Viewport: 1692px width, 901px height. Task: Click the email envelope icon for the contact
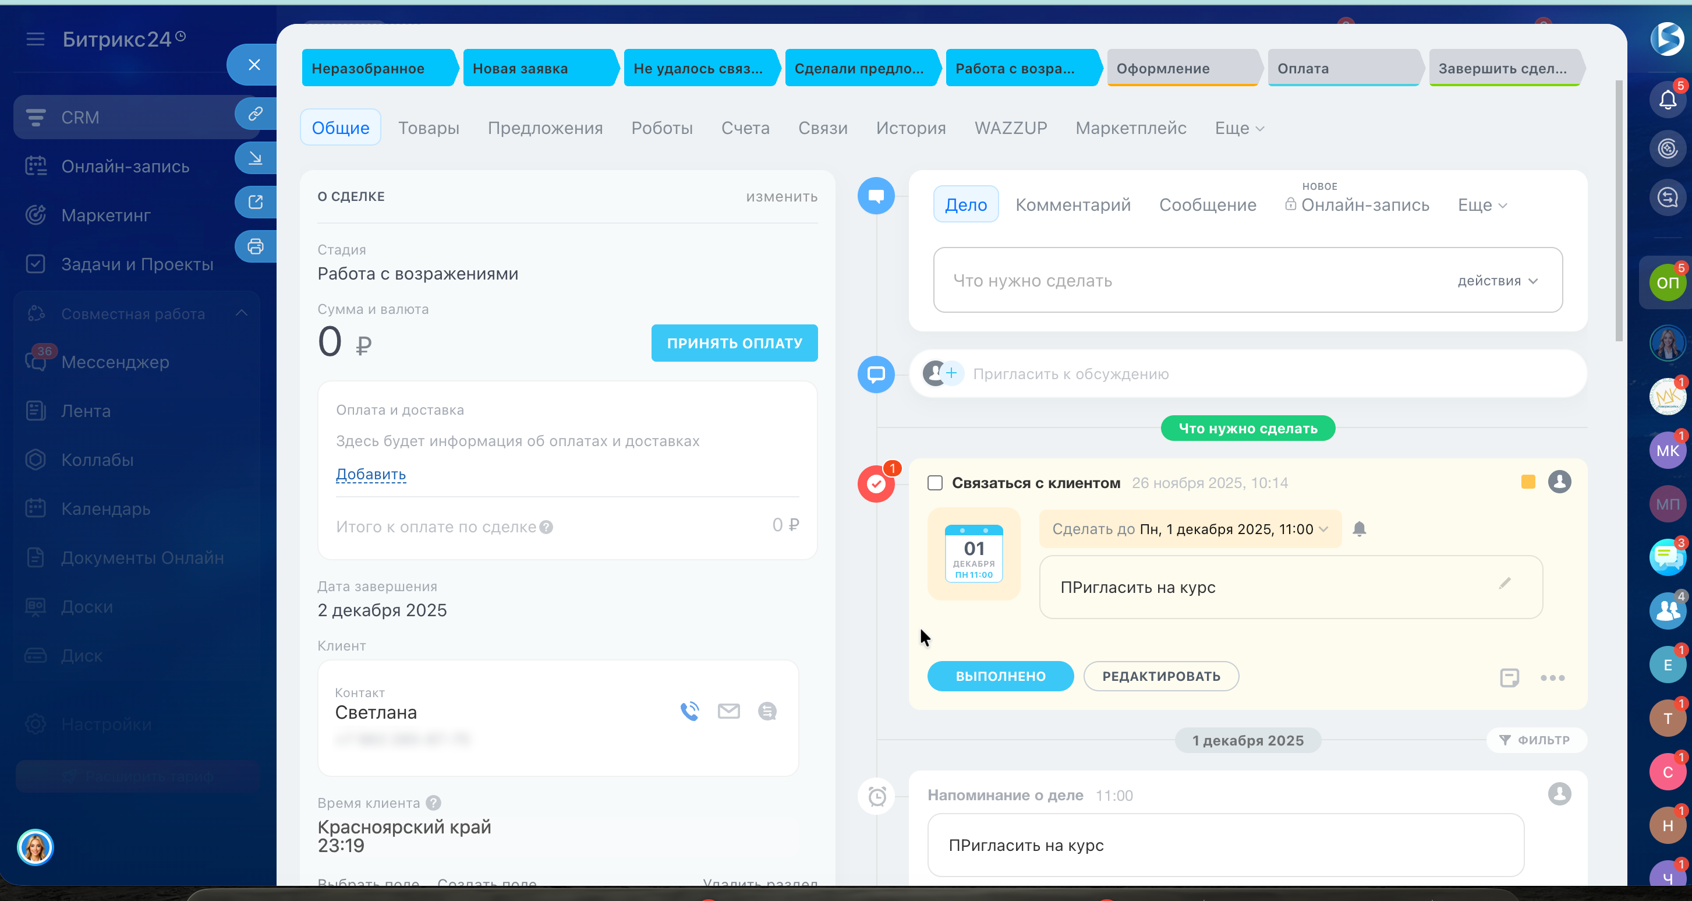point(728,711)
